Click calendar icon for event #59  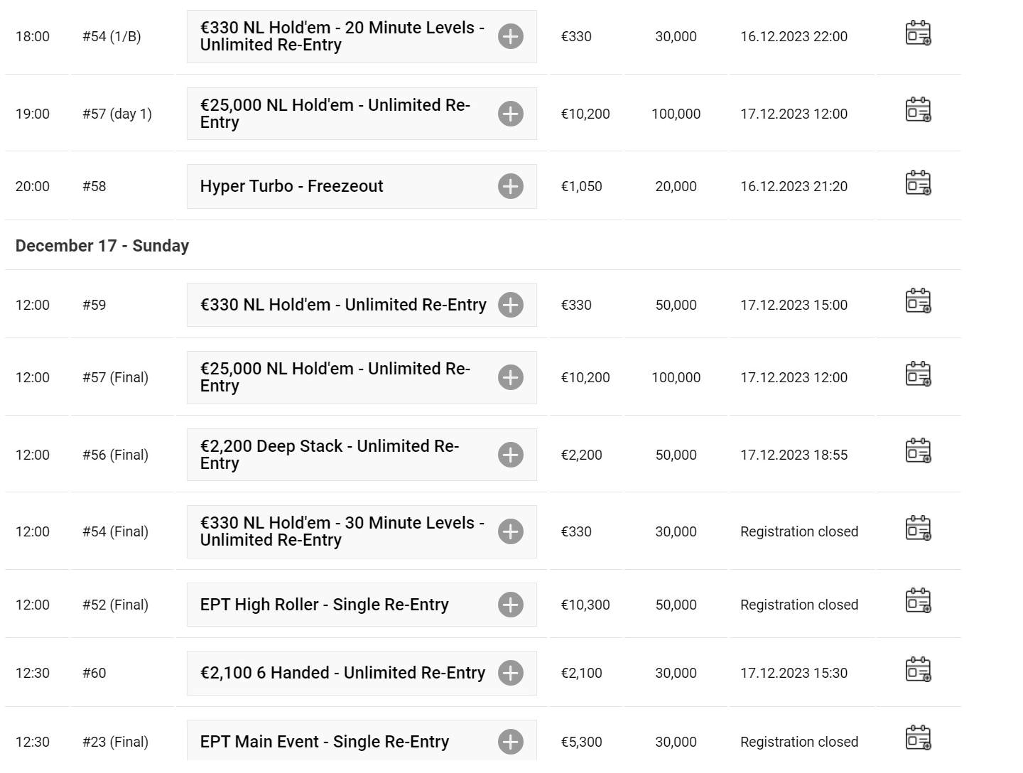pyautogui.click(x=918, y=301)
